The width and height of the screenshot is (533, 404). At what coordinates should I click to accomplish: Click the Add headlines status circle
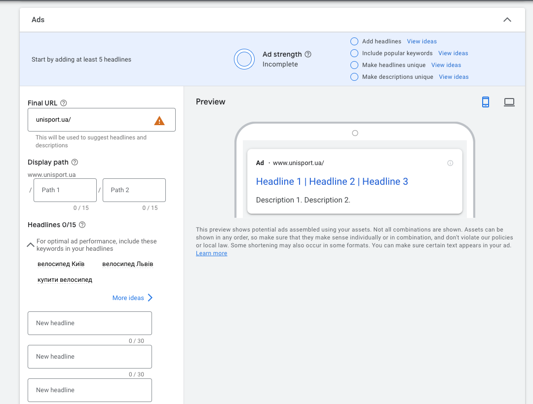pos(354,41)
